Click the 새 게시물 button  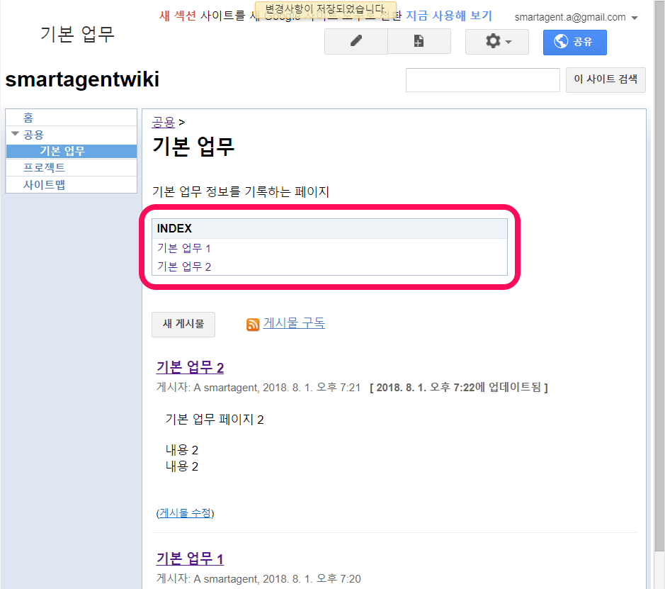pos(183,324)
